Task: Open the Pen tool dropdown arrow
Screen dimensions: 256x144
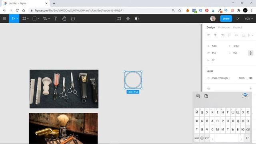Action: (x=49, y=19)
